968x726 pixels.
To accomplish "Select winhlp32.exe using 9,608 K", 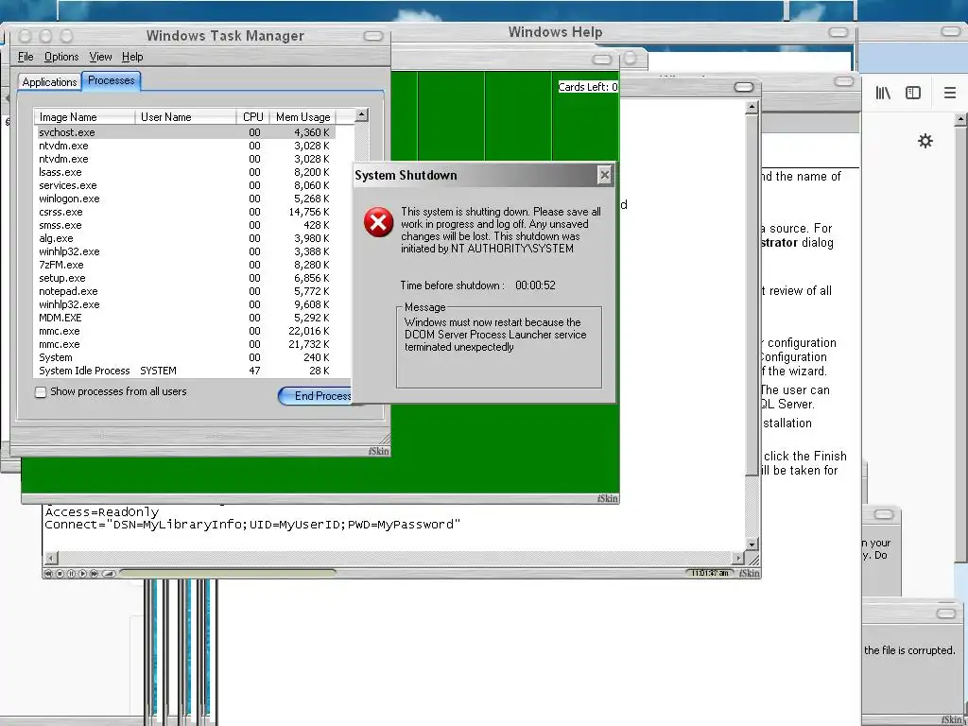I will tap(185, 305).
